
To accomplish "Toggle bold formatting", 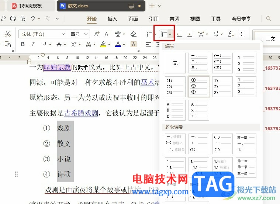I will pyautogui.click(x=23, y=44).
